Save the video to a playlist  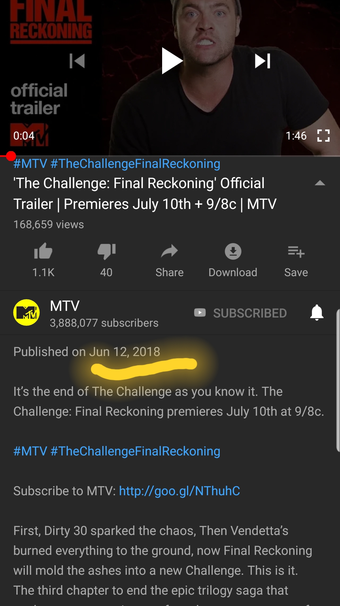pos(296,252)
